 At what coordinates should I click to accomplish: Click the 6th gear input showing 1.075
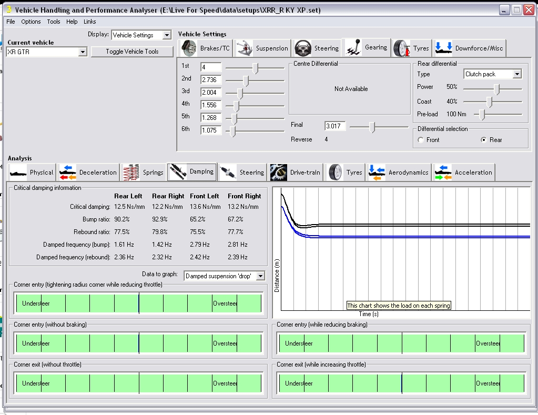(211, 130)
